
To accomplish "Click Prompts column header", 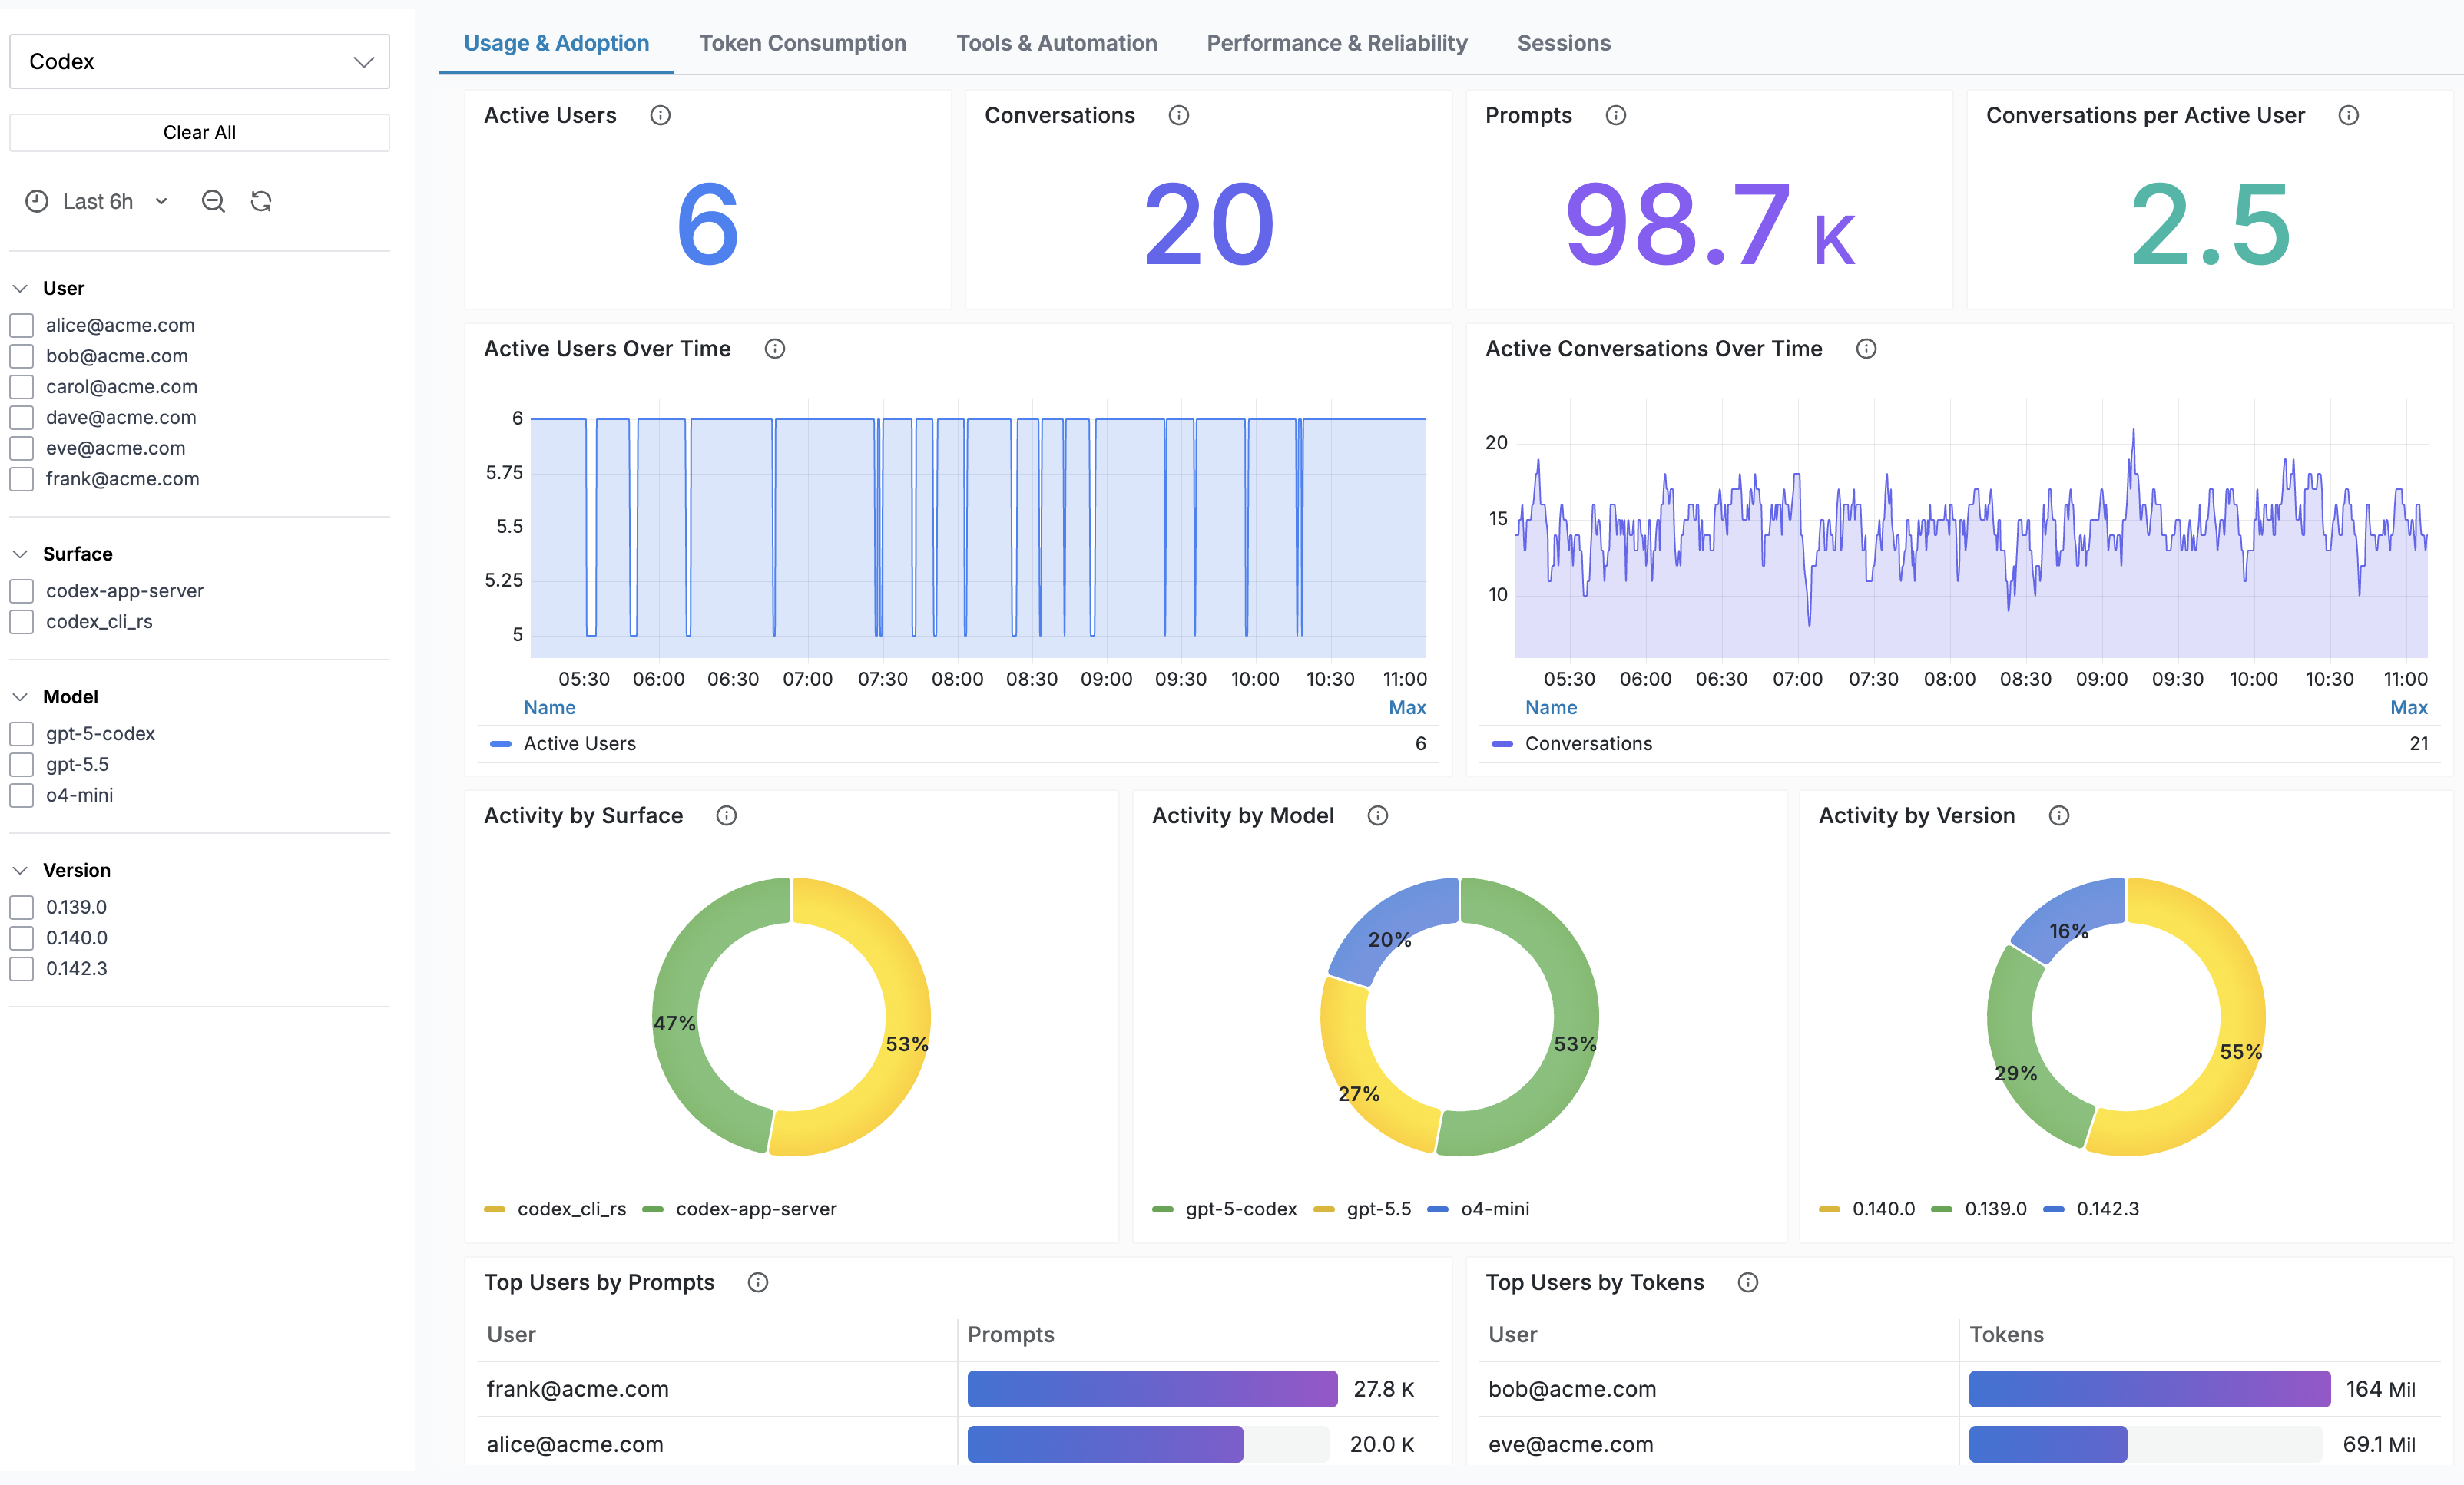I will [x=1010, y=1334].
